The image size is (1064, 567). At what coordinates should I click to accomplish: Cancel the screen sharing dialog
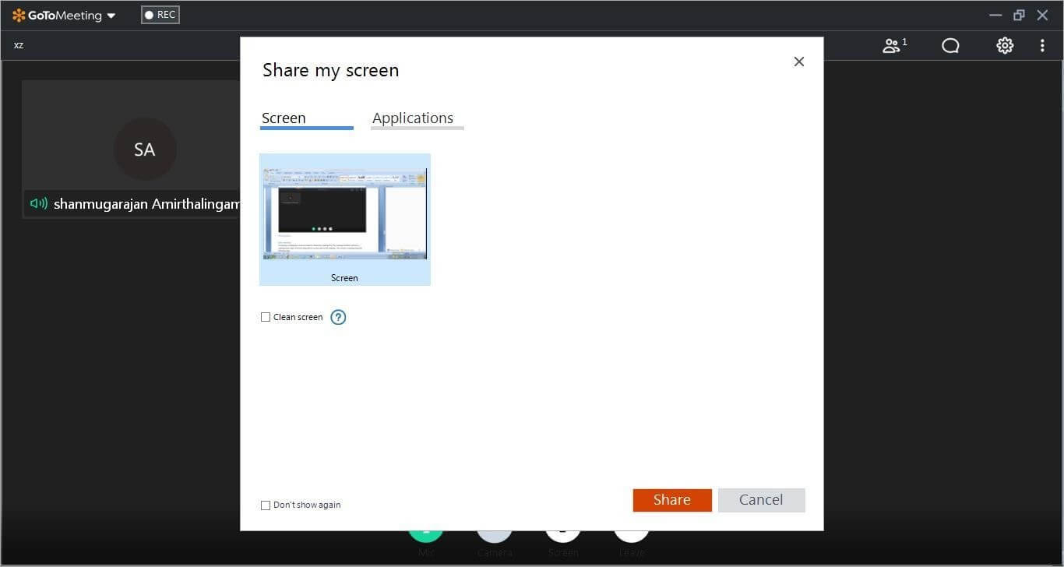[761, 499]
